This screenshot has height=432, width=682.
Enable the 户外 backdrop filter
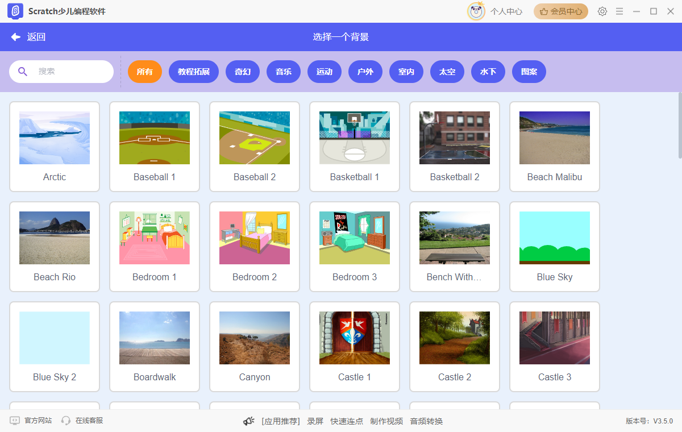[365, 71]
